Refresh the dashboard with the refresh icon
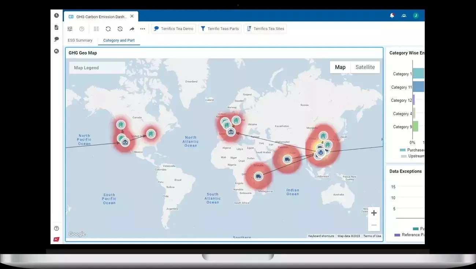Image resolution: width=476 pixels, height=269 pixels. pyautogui.click(x=108, y=29)
